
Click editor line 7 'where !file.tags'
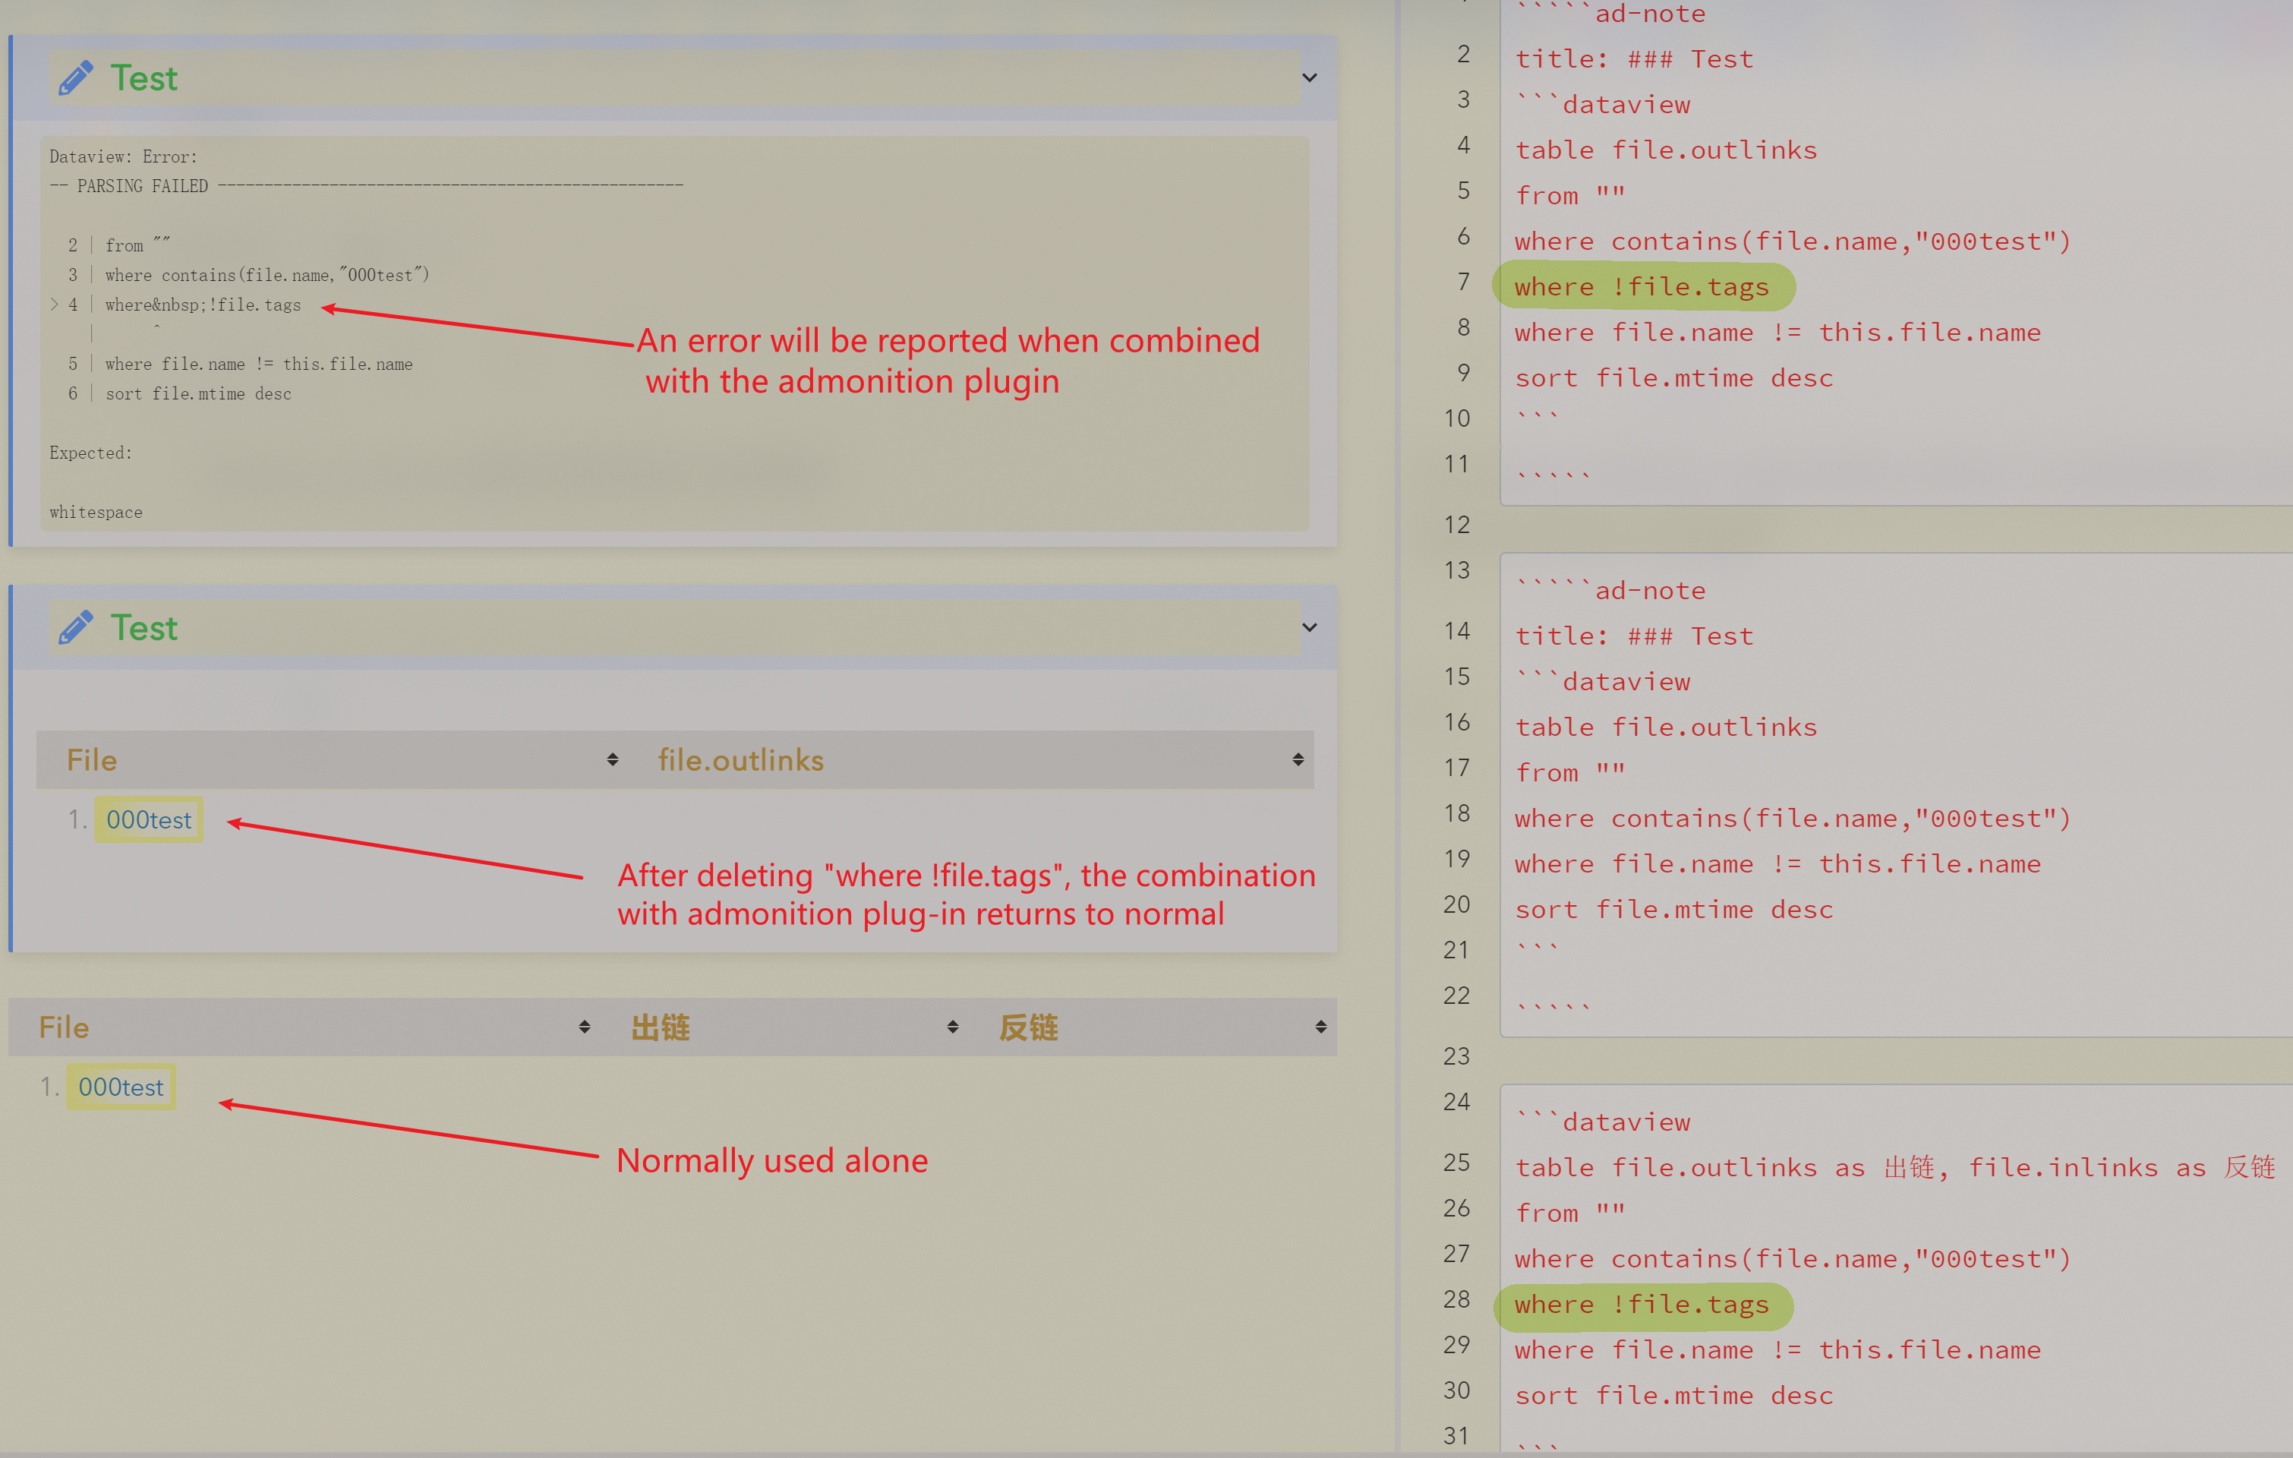point(1642,286)
